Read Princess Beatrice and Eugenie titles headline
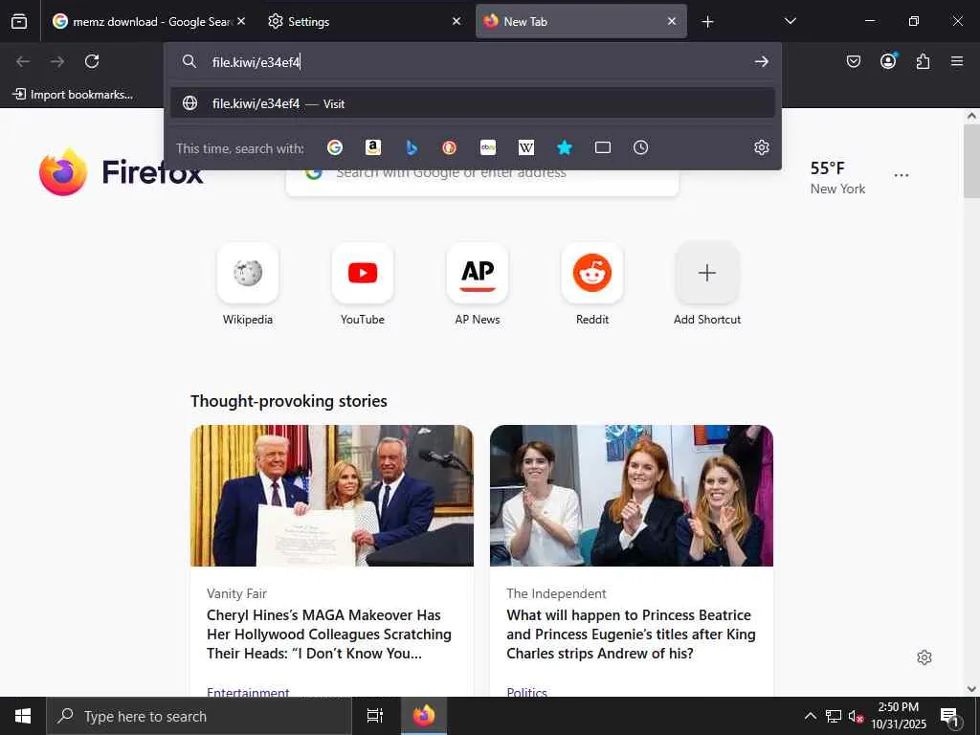This screenshot has height=735, width=980. pos(631,634)
